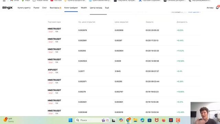Click Закрыта column header
The width and height of the screenshot is (220, 124).
[150, 22]
